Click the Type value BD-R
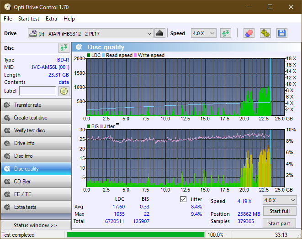 pyautogui.click(x=63, y=60)
